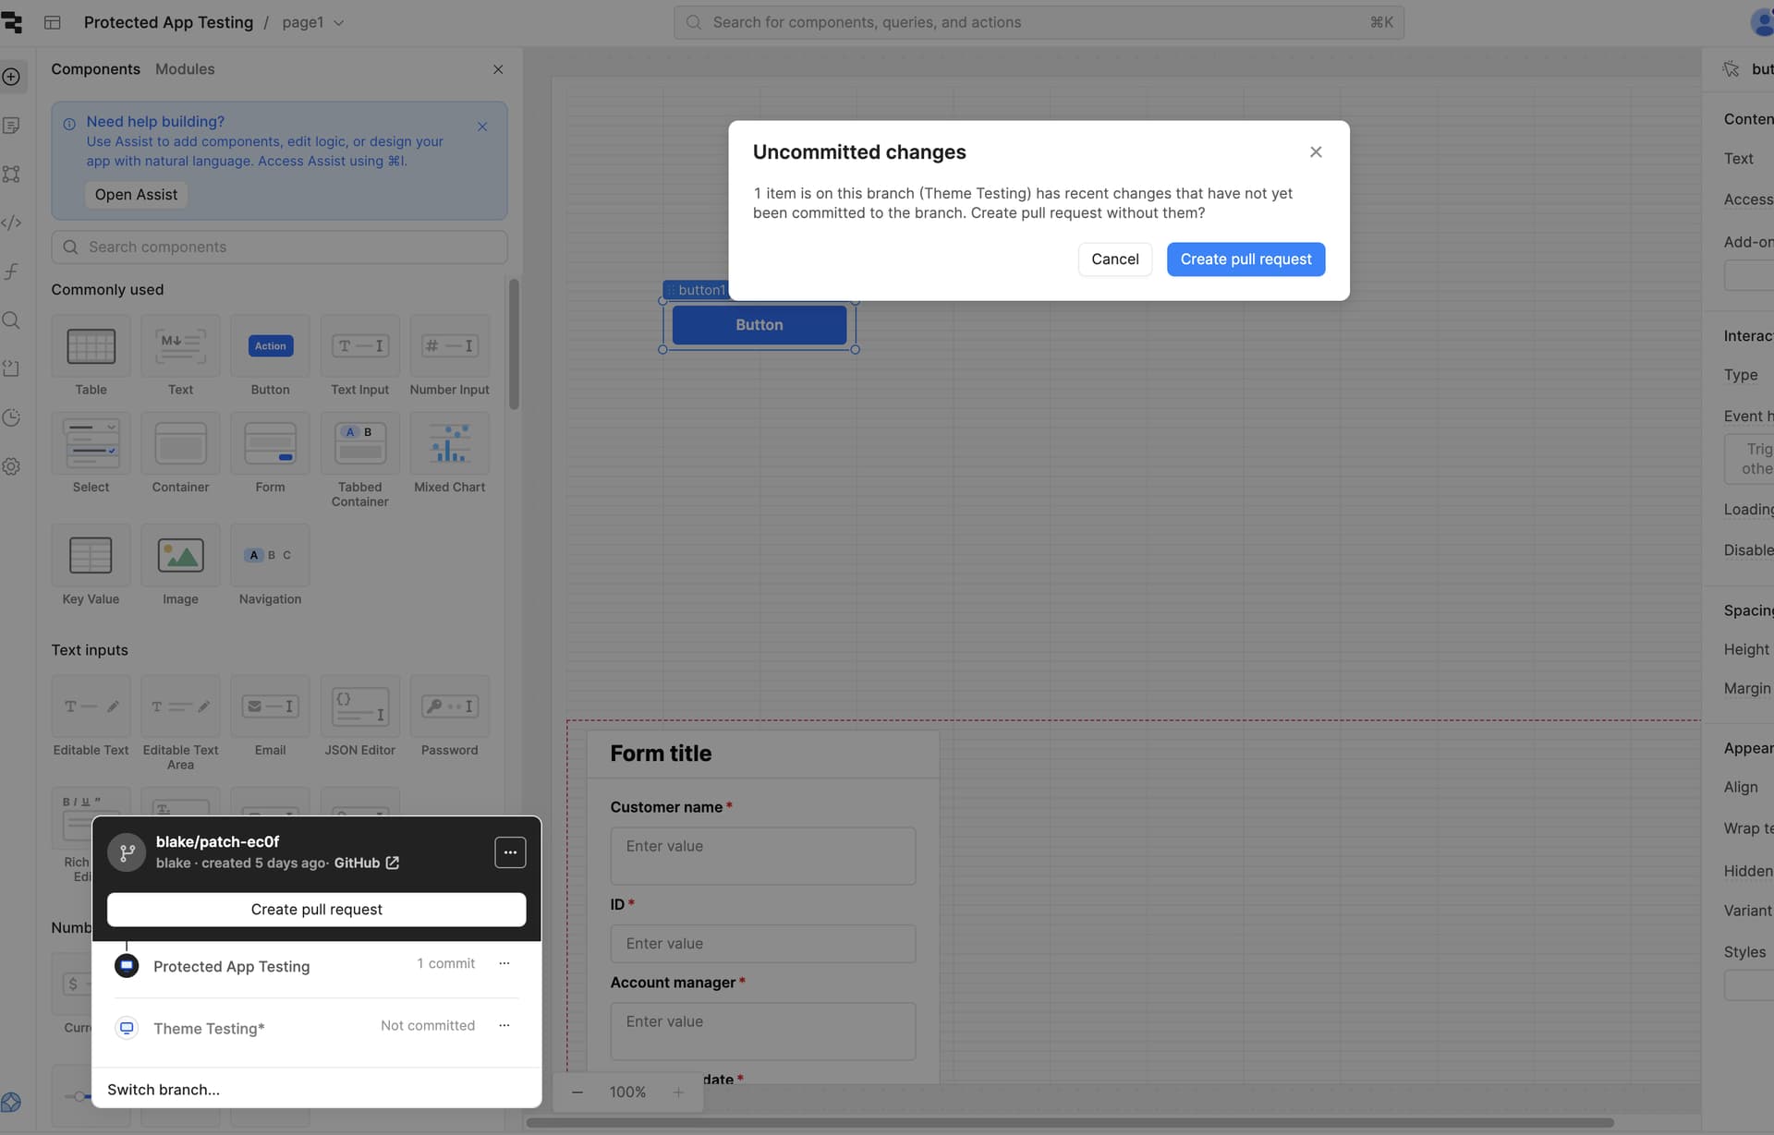Click the add component plus icon in sidebar

pyautogui.click(x=12, y=77)
